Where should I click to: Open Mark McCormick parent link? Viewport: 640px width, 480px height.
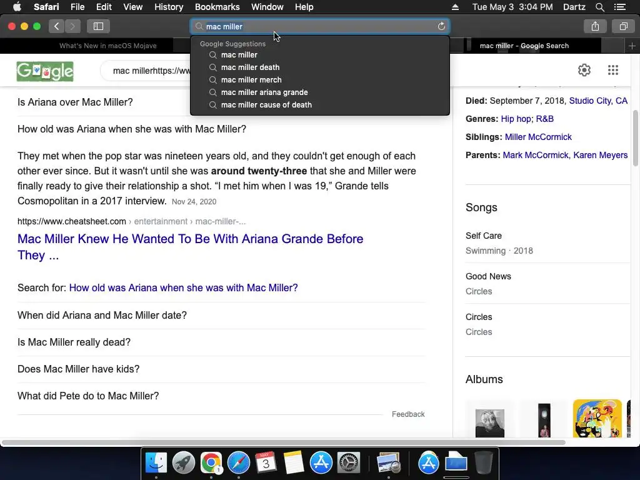[535, 155]
